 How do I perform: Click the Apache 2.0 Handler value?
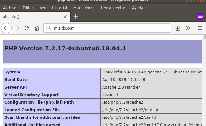pyautogui.click(x=121, y=87)
